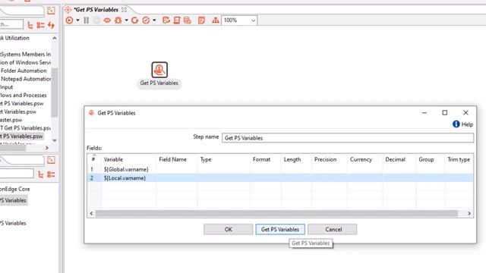Viewport: 486px width, 273px height.
Task: Click the Precision column header
Action: [325, 159]
